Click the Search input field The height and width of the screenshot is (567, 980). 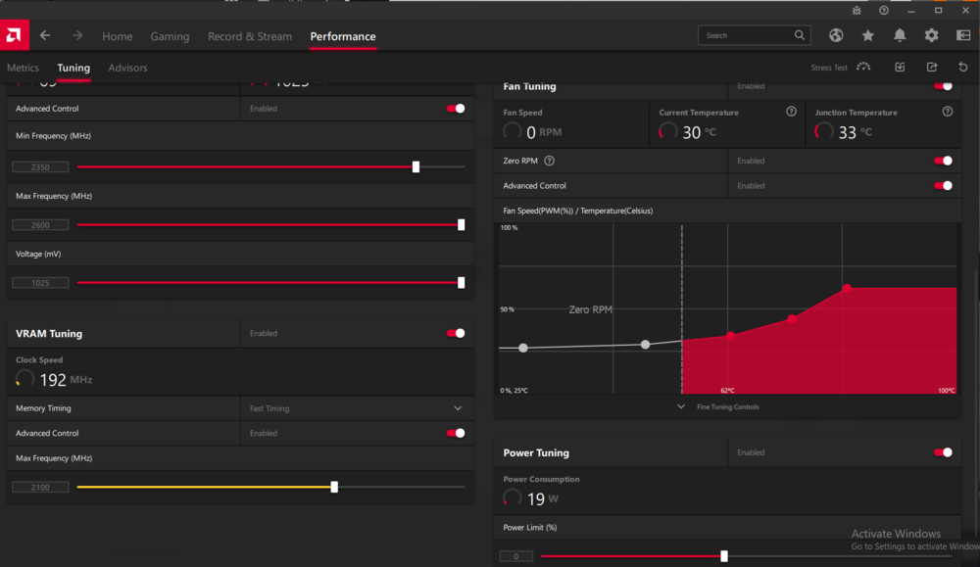[x=748, y=35]
